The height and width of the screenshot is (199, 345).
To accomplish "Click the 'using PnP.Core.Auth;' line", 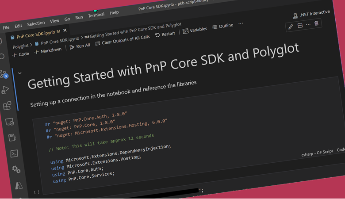I will [x=77, y=172].
